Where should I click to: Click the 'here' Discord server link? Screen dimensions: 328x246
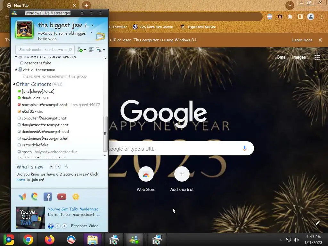click(20, 180)
